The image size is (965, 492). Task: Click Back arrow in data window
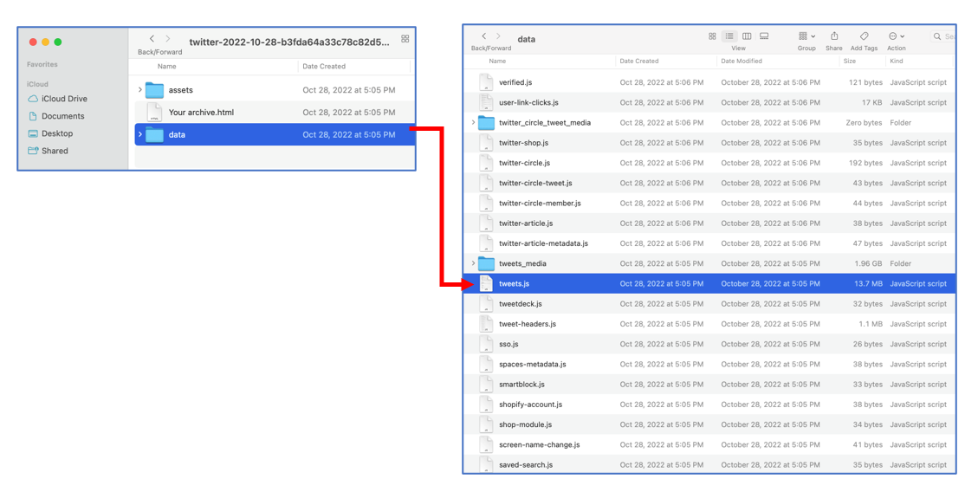click(x=484, y=36)
